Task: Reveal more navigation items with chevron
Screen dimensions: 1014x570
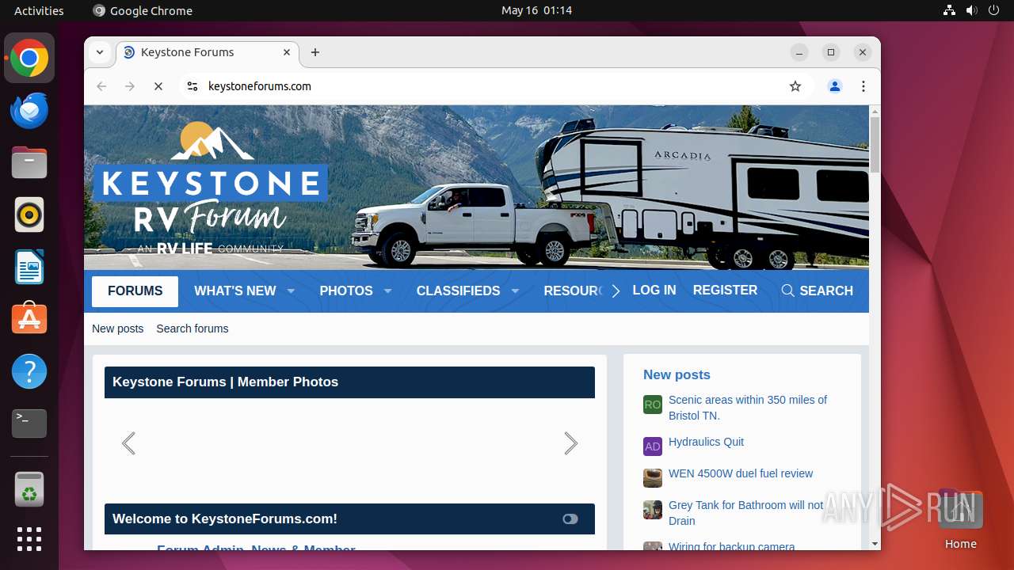Action: tap(616, 291)
